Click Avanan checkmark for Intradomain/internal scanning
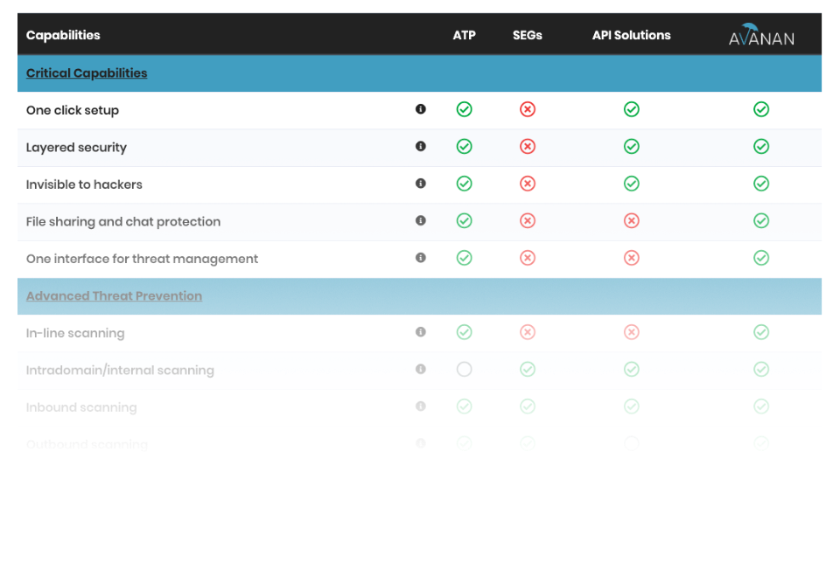This screenshot has height=583, width=840. click(761, 369)
